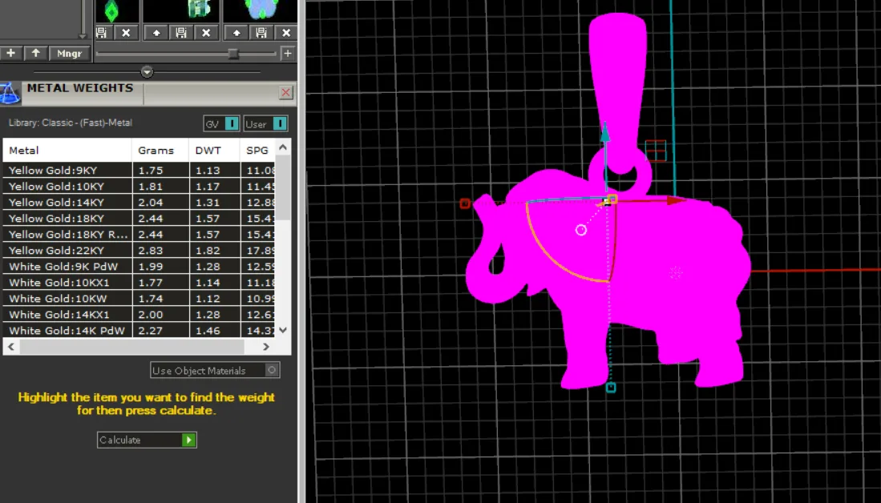This screenshot has height=503, width=881.
Task: Click the thumbnail size slider handle
Action: coord(233,54)
